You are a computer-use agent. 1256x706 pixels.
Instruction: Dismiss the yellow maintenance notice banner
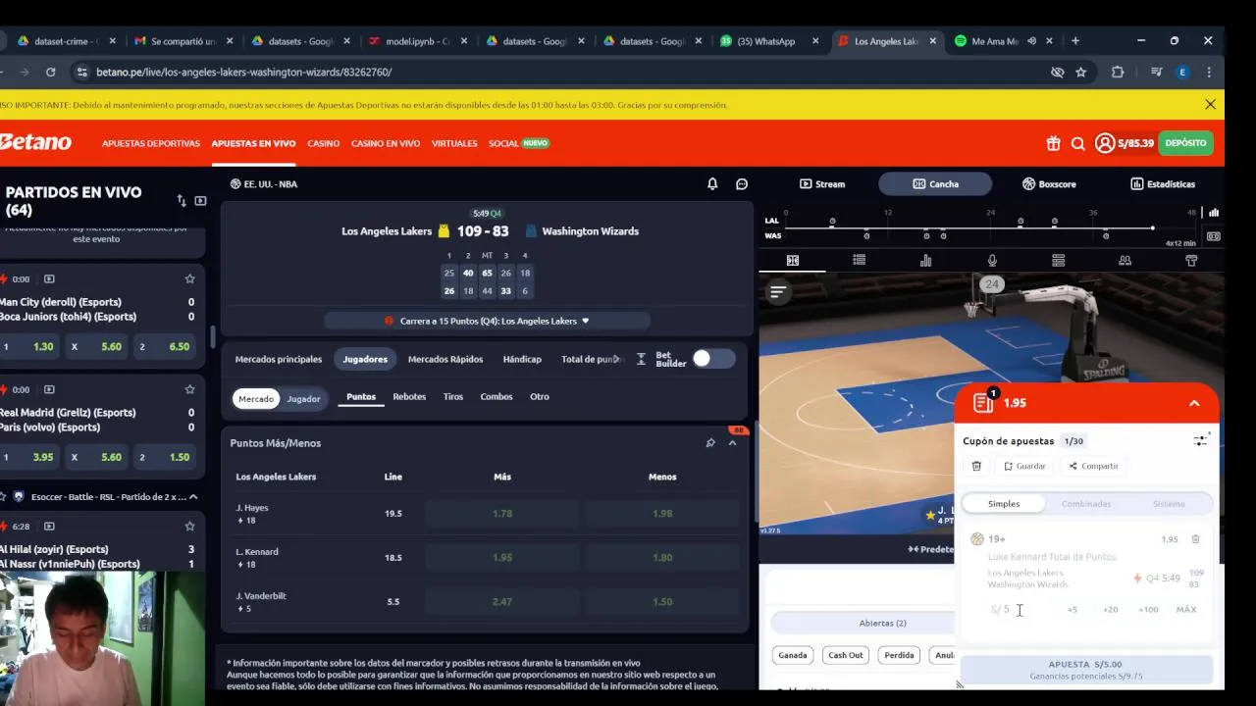pos(1210,104)
